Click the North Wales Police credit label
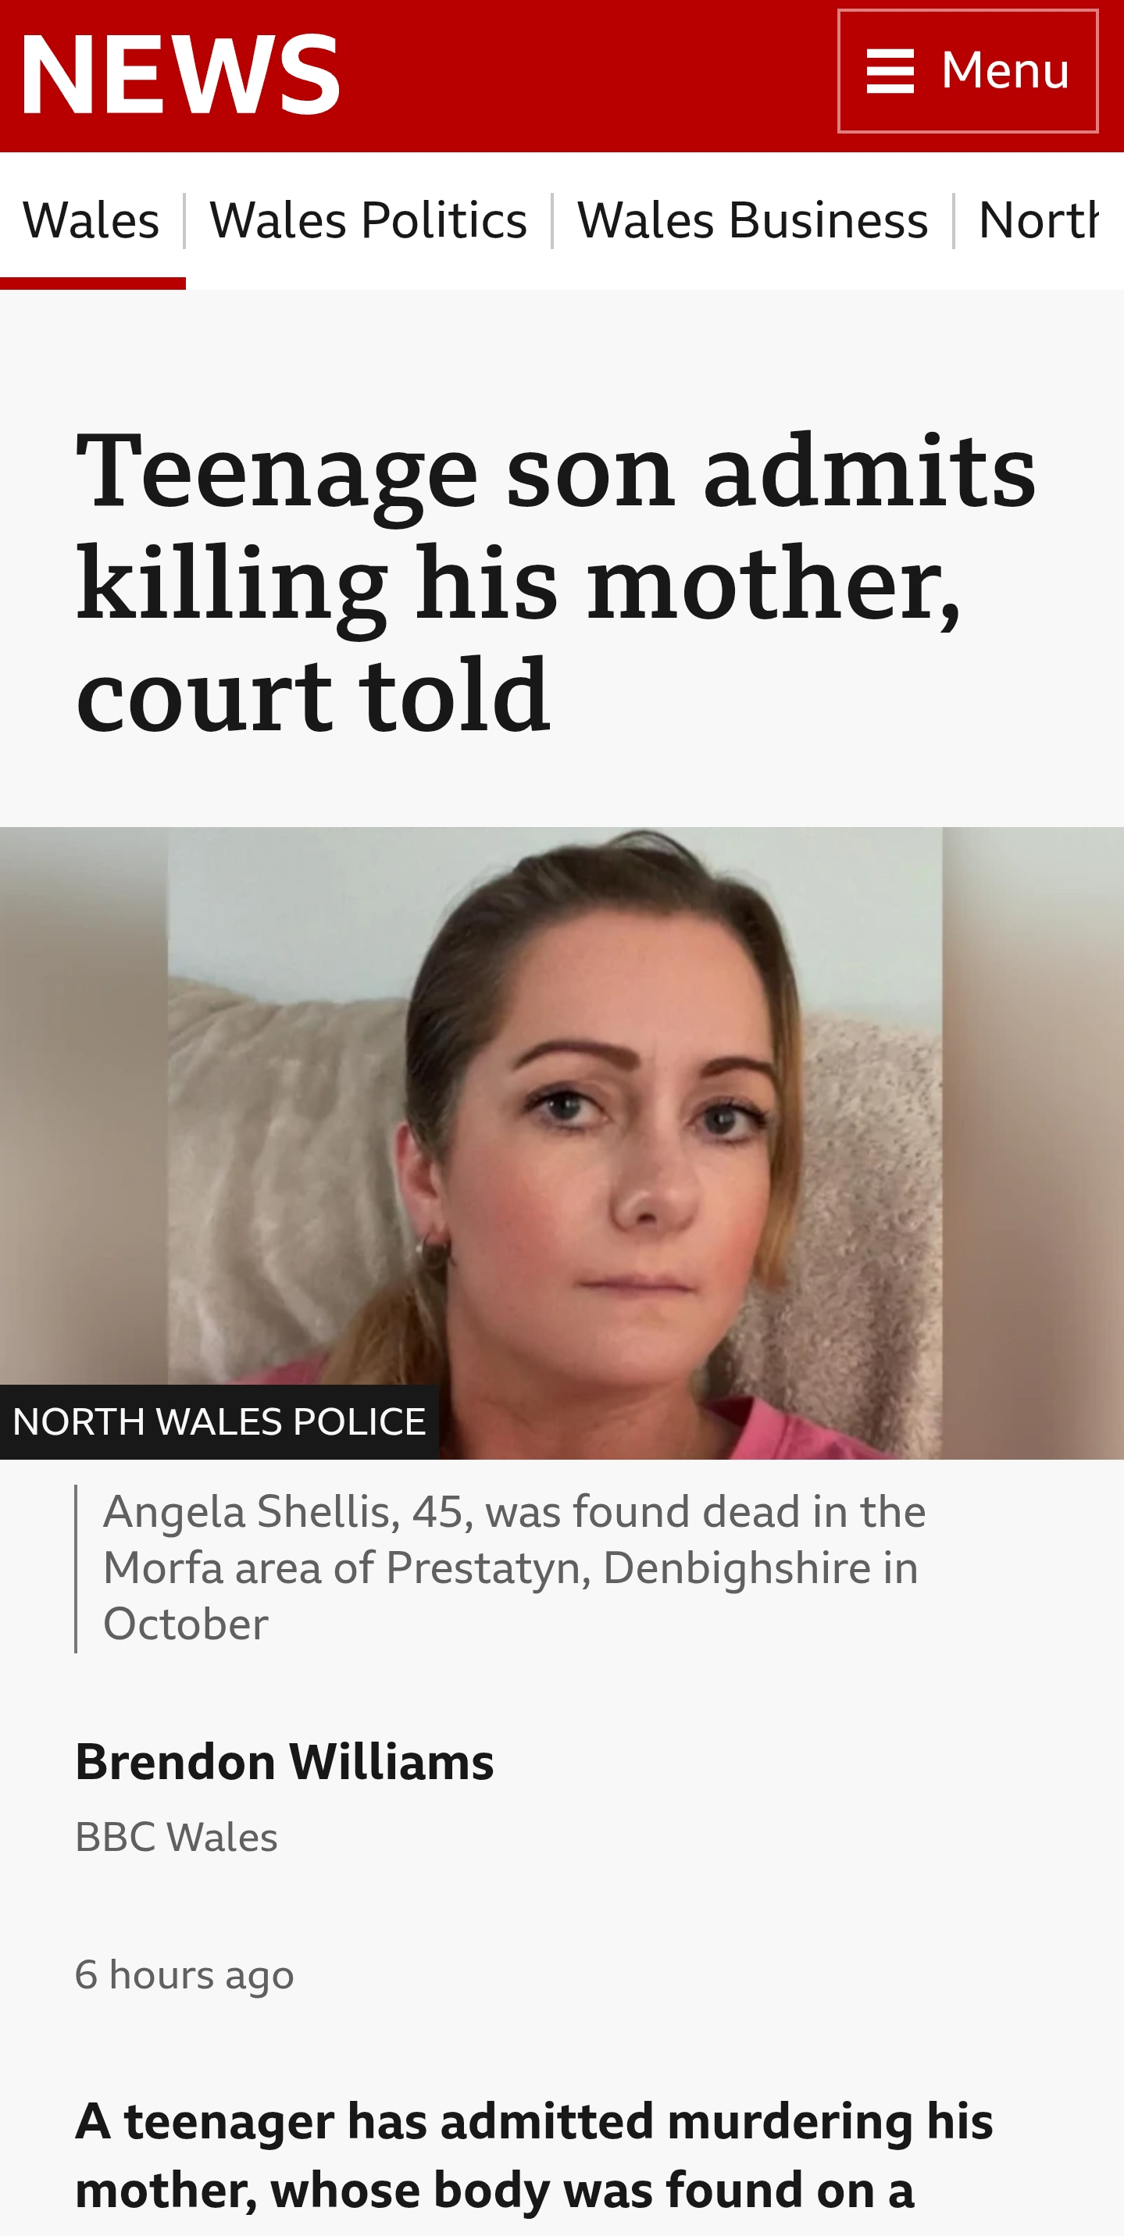This screenshot has width=1124, height=2236. 219,1421
